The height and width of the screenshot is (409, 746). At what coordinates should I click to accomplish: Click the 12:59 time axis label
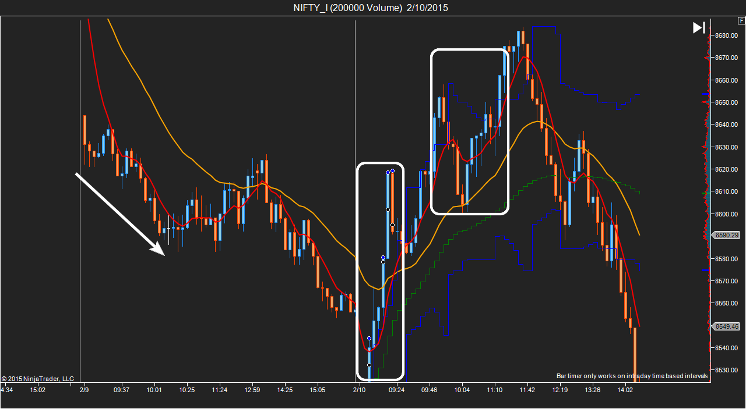252,390
